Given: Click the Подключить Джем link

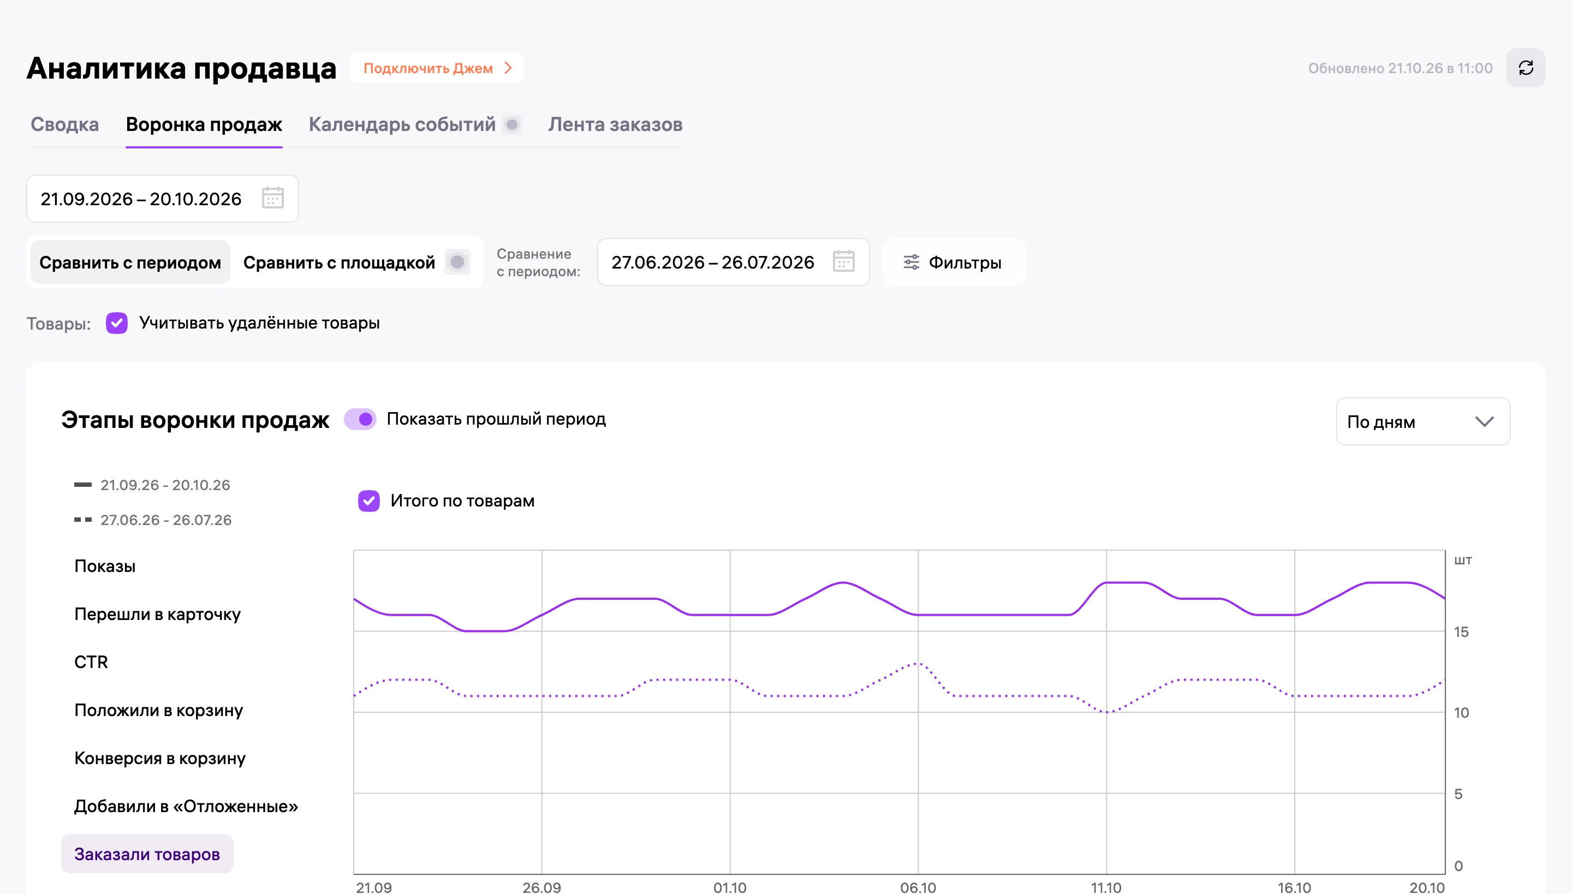Looking at the screenshot, I should (x=437, y=68).
